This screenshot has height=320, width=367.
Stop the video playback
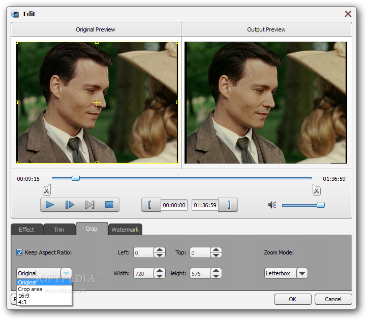pos(109,205)
